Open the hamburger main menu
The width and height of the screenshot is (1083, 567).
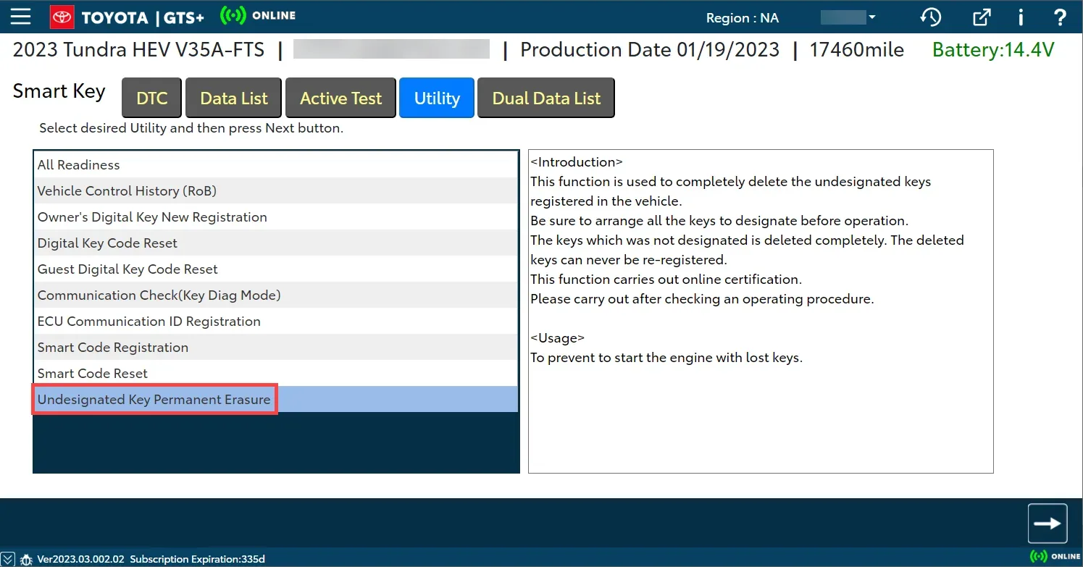point(21,17)
